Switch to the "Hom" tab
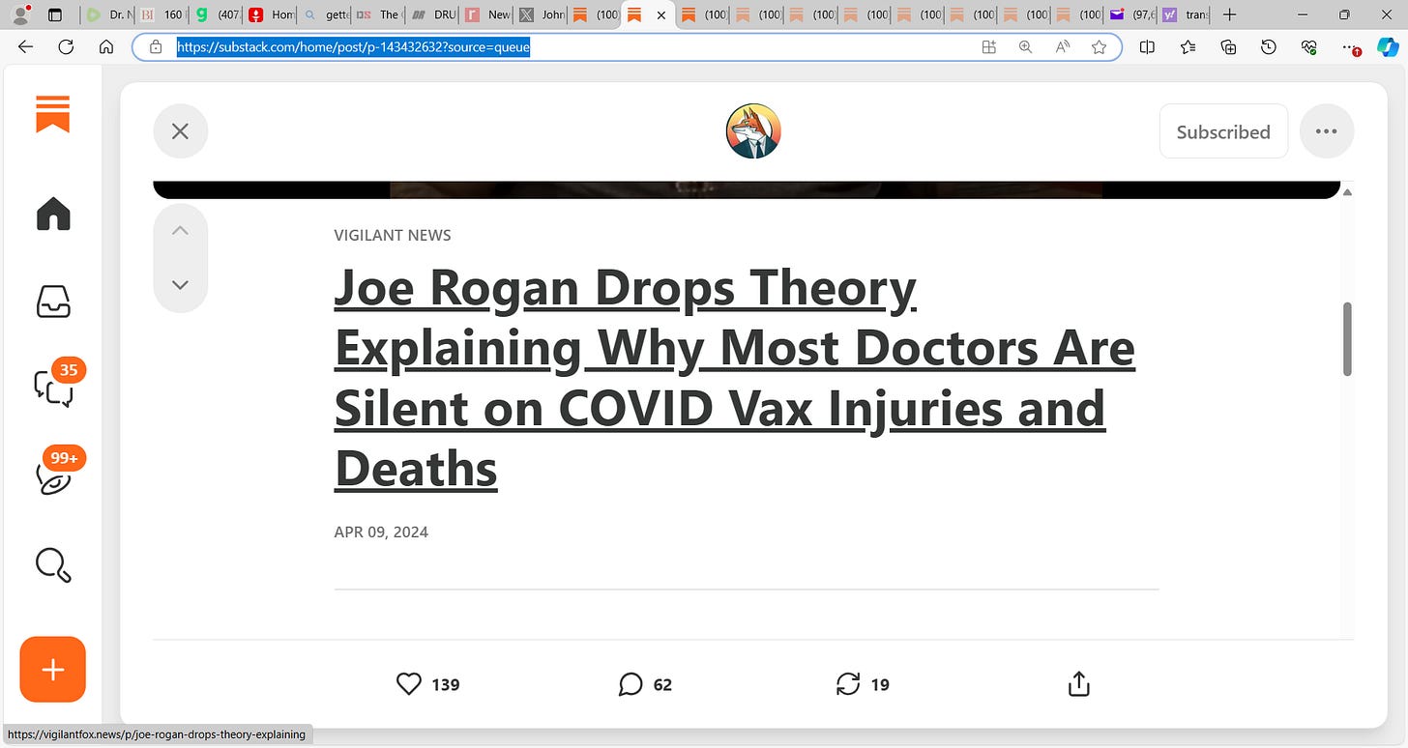This screenshot has width=1408, height=748. tap(269, 14)
